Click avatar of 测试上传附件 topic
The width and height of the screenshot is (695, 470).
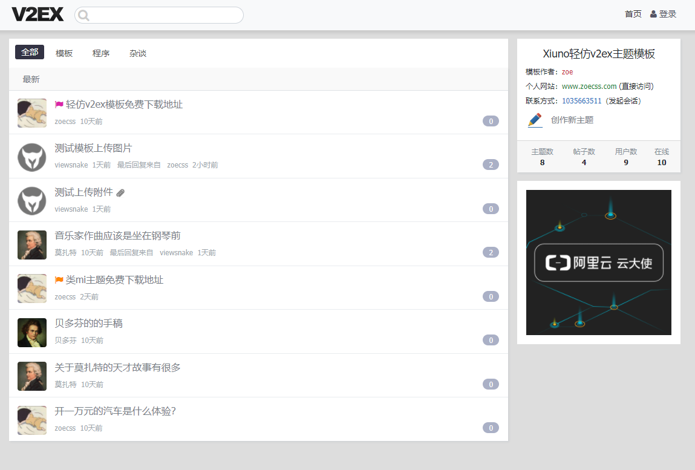[x=32, y=201]
